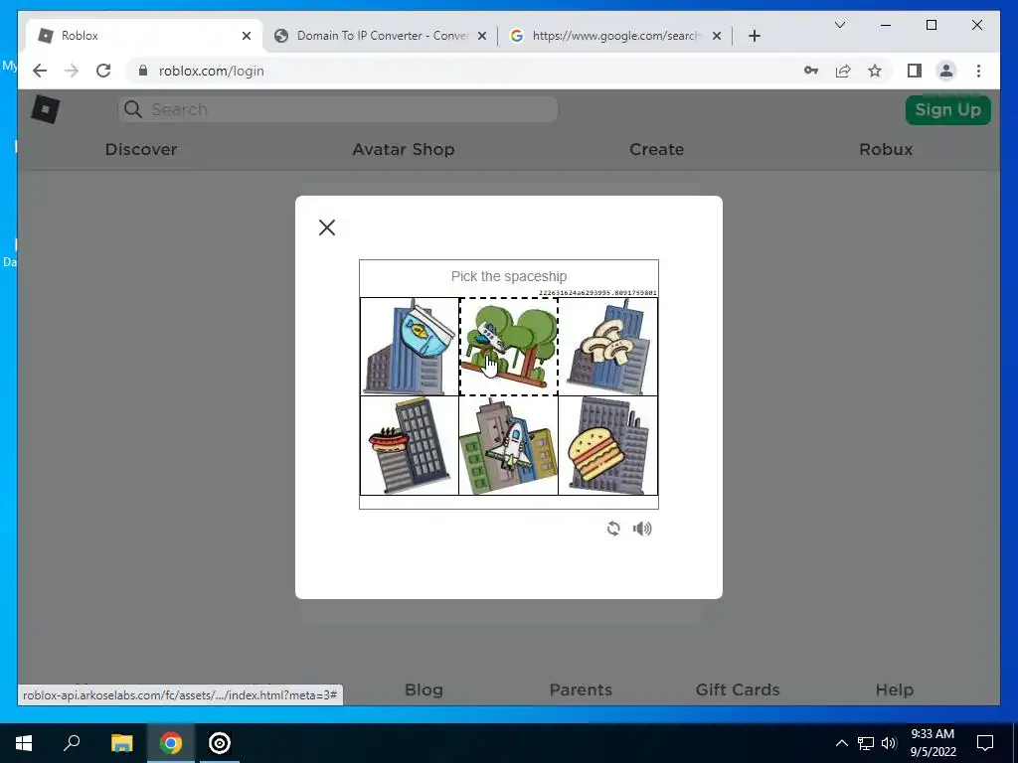Click the address bar URL roblox.com/login
Screen dimensions: 1018x763
[x=212, y=72]
